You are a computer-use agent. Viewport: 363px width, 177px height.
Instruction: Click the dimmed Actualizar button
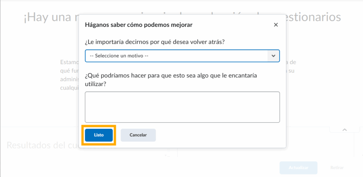[298, 167]
